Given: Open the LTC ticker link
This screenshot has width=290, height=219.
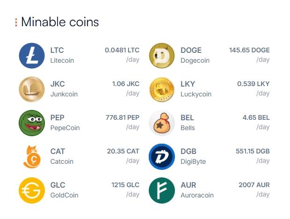Looking at the screenshot, I should click(x=57, y=51).
